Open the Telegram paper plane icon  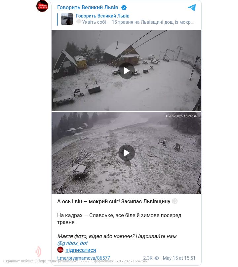pyautogui.click(x=192, y=8)
